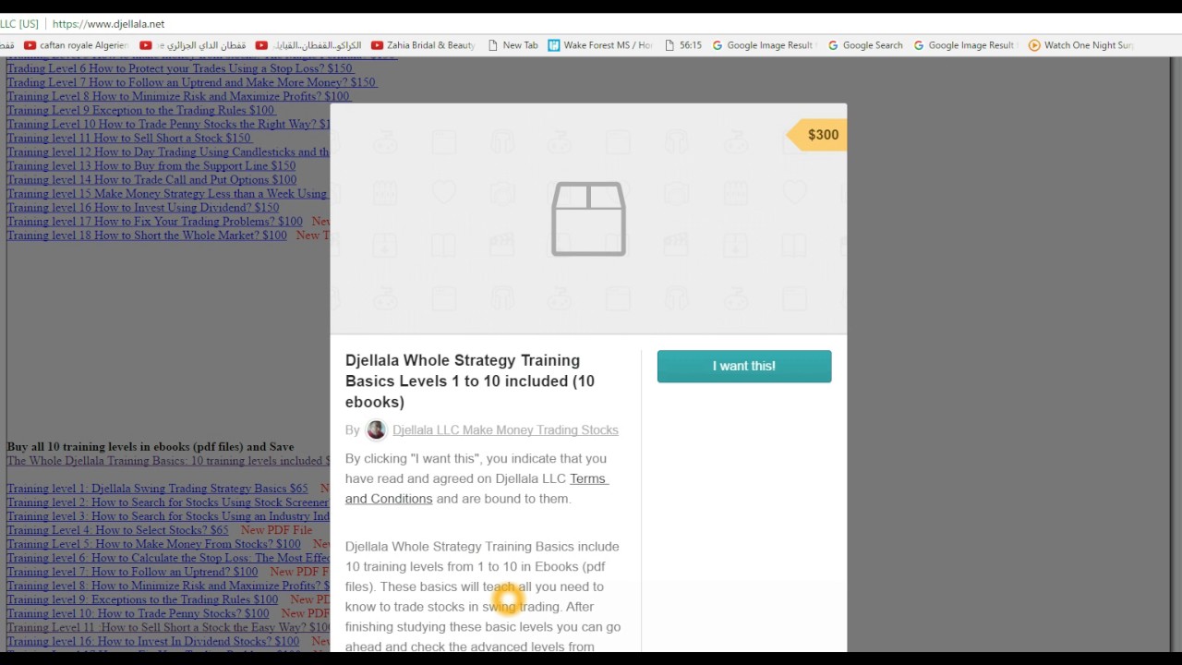1182x665 pixels.
Task: Click the author avatar beside Djellala LLC
Action: point(376,429)
